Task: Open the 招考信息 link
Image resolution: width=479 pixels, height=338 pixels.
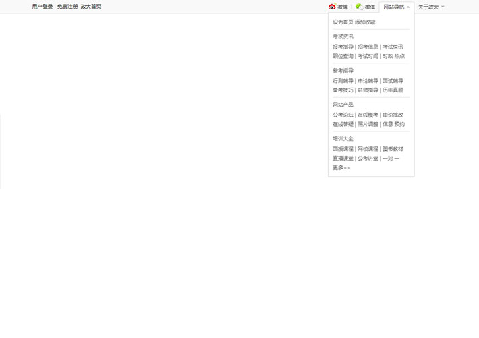Action: (368, 47)
